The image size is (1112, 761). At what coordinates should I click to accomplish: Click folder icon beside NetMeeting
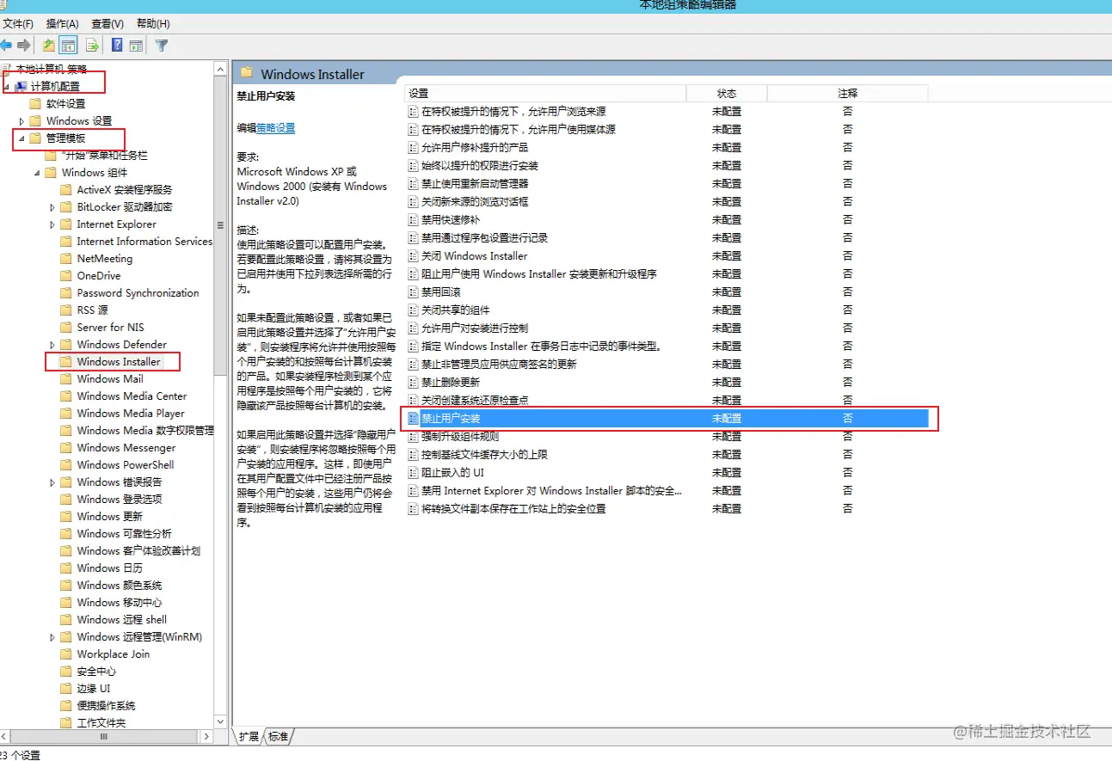click(x=66, y=258)
